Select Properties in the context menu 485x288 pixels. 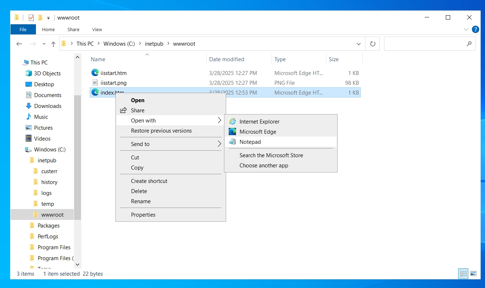pyautogui.click(x=143, y=215)
